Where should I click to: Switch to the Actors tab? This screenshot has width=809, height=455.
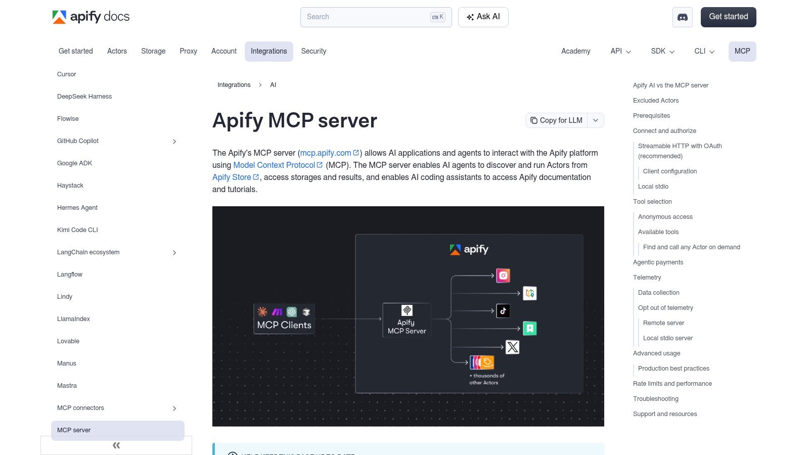click(117, 52)
